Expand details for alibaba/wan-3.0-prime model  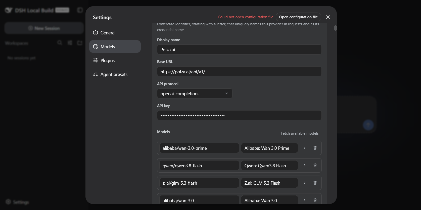(x=304, y=148)
